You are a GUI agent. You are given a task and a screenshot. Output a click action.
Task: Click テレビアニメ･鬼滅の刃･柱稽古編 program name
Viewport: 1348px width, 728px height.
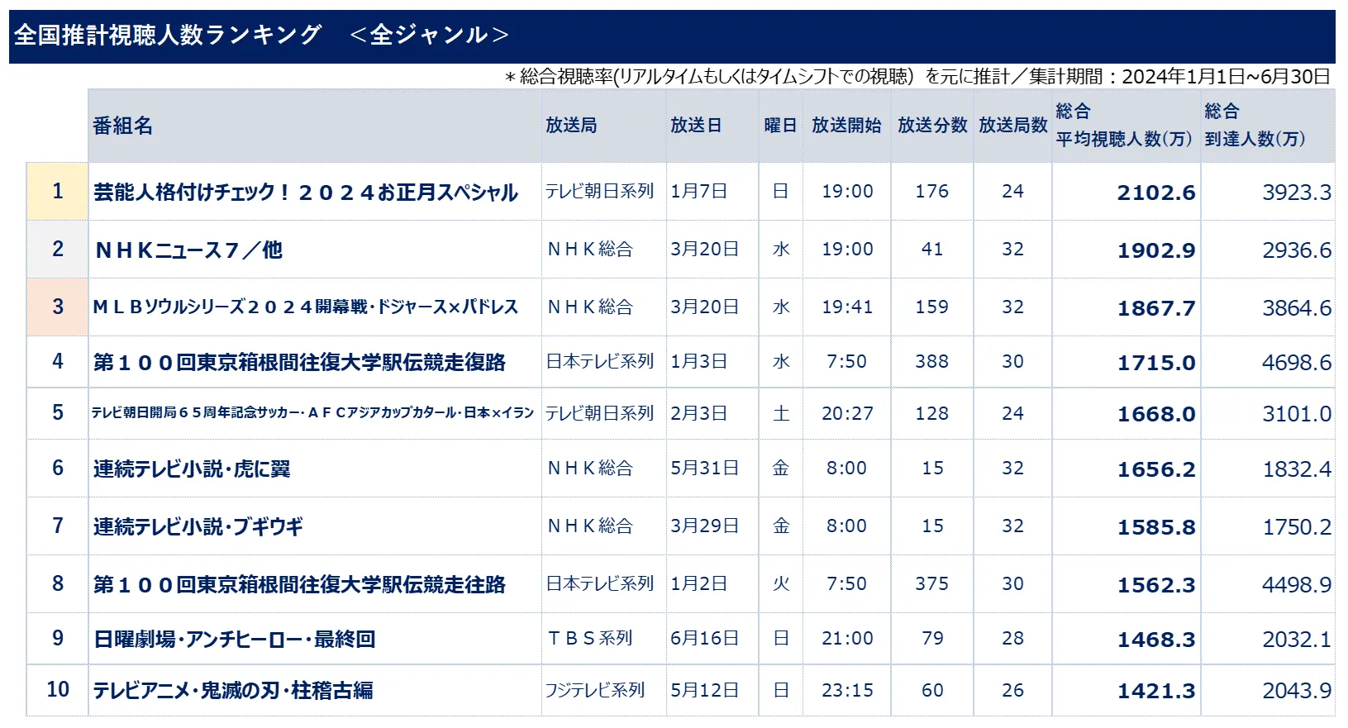pos(233,691)
